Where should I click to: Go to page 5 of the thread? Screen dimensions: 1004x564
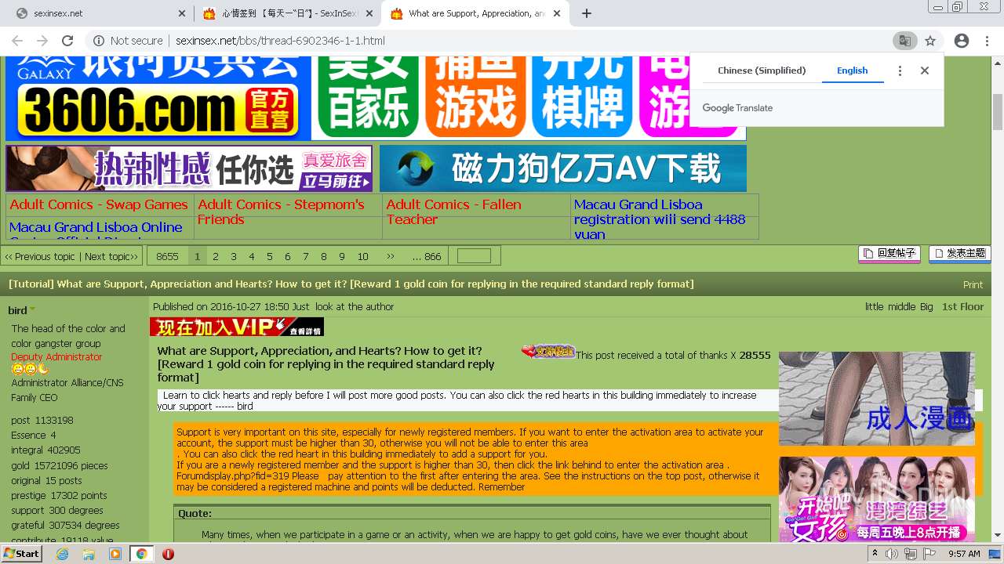(269, 256)
